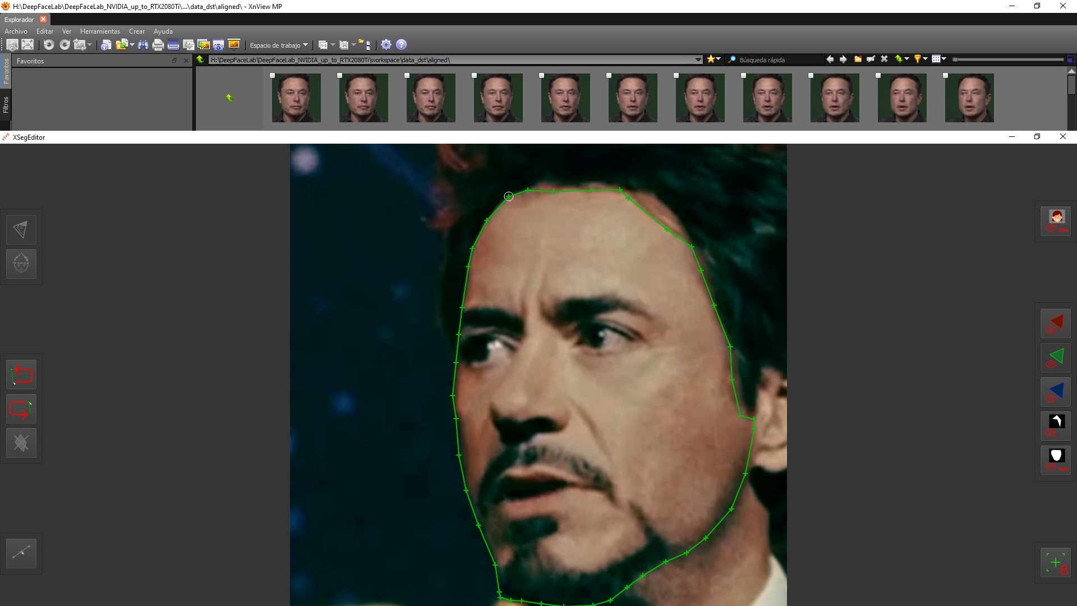Click the rotate counterclockwise toolbar icon
1077x606 pixels.
49,45
